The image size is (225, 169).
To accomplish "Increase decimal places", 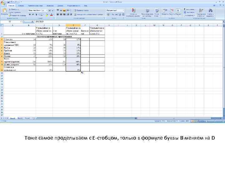I will click(x=120, y=14).
